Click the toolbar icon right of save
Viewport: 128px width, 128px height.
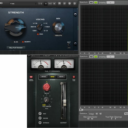pyautogui.click(x=65, y=4)
